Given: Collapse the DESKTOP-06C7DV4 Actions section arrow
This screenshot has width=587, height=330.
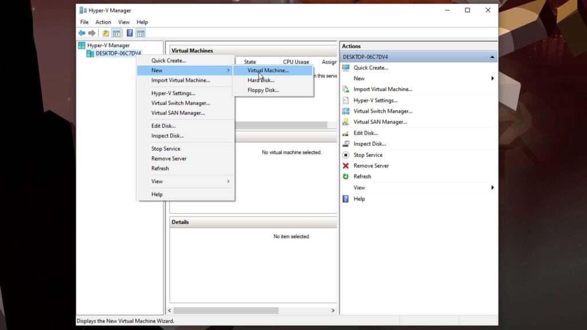Looking at the screenshot, I should pyautogui.click(x=492, y=57).
